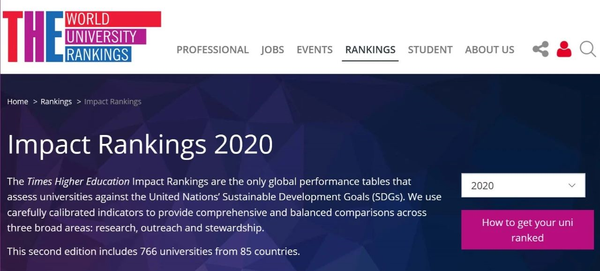Follow the Rankings breadcrumb link
The image size is (600, 271).
pos(56,102)
